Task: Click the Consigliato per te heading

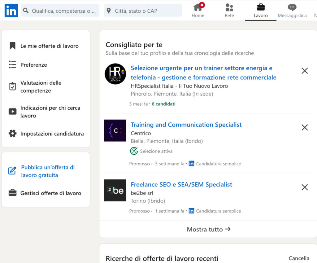Action: (134, 44)
